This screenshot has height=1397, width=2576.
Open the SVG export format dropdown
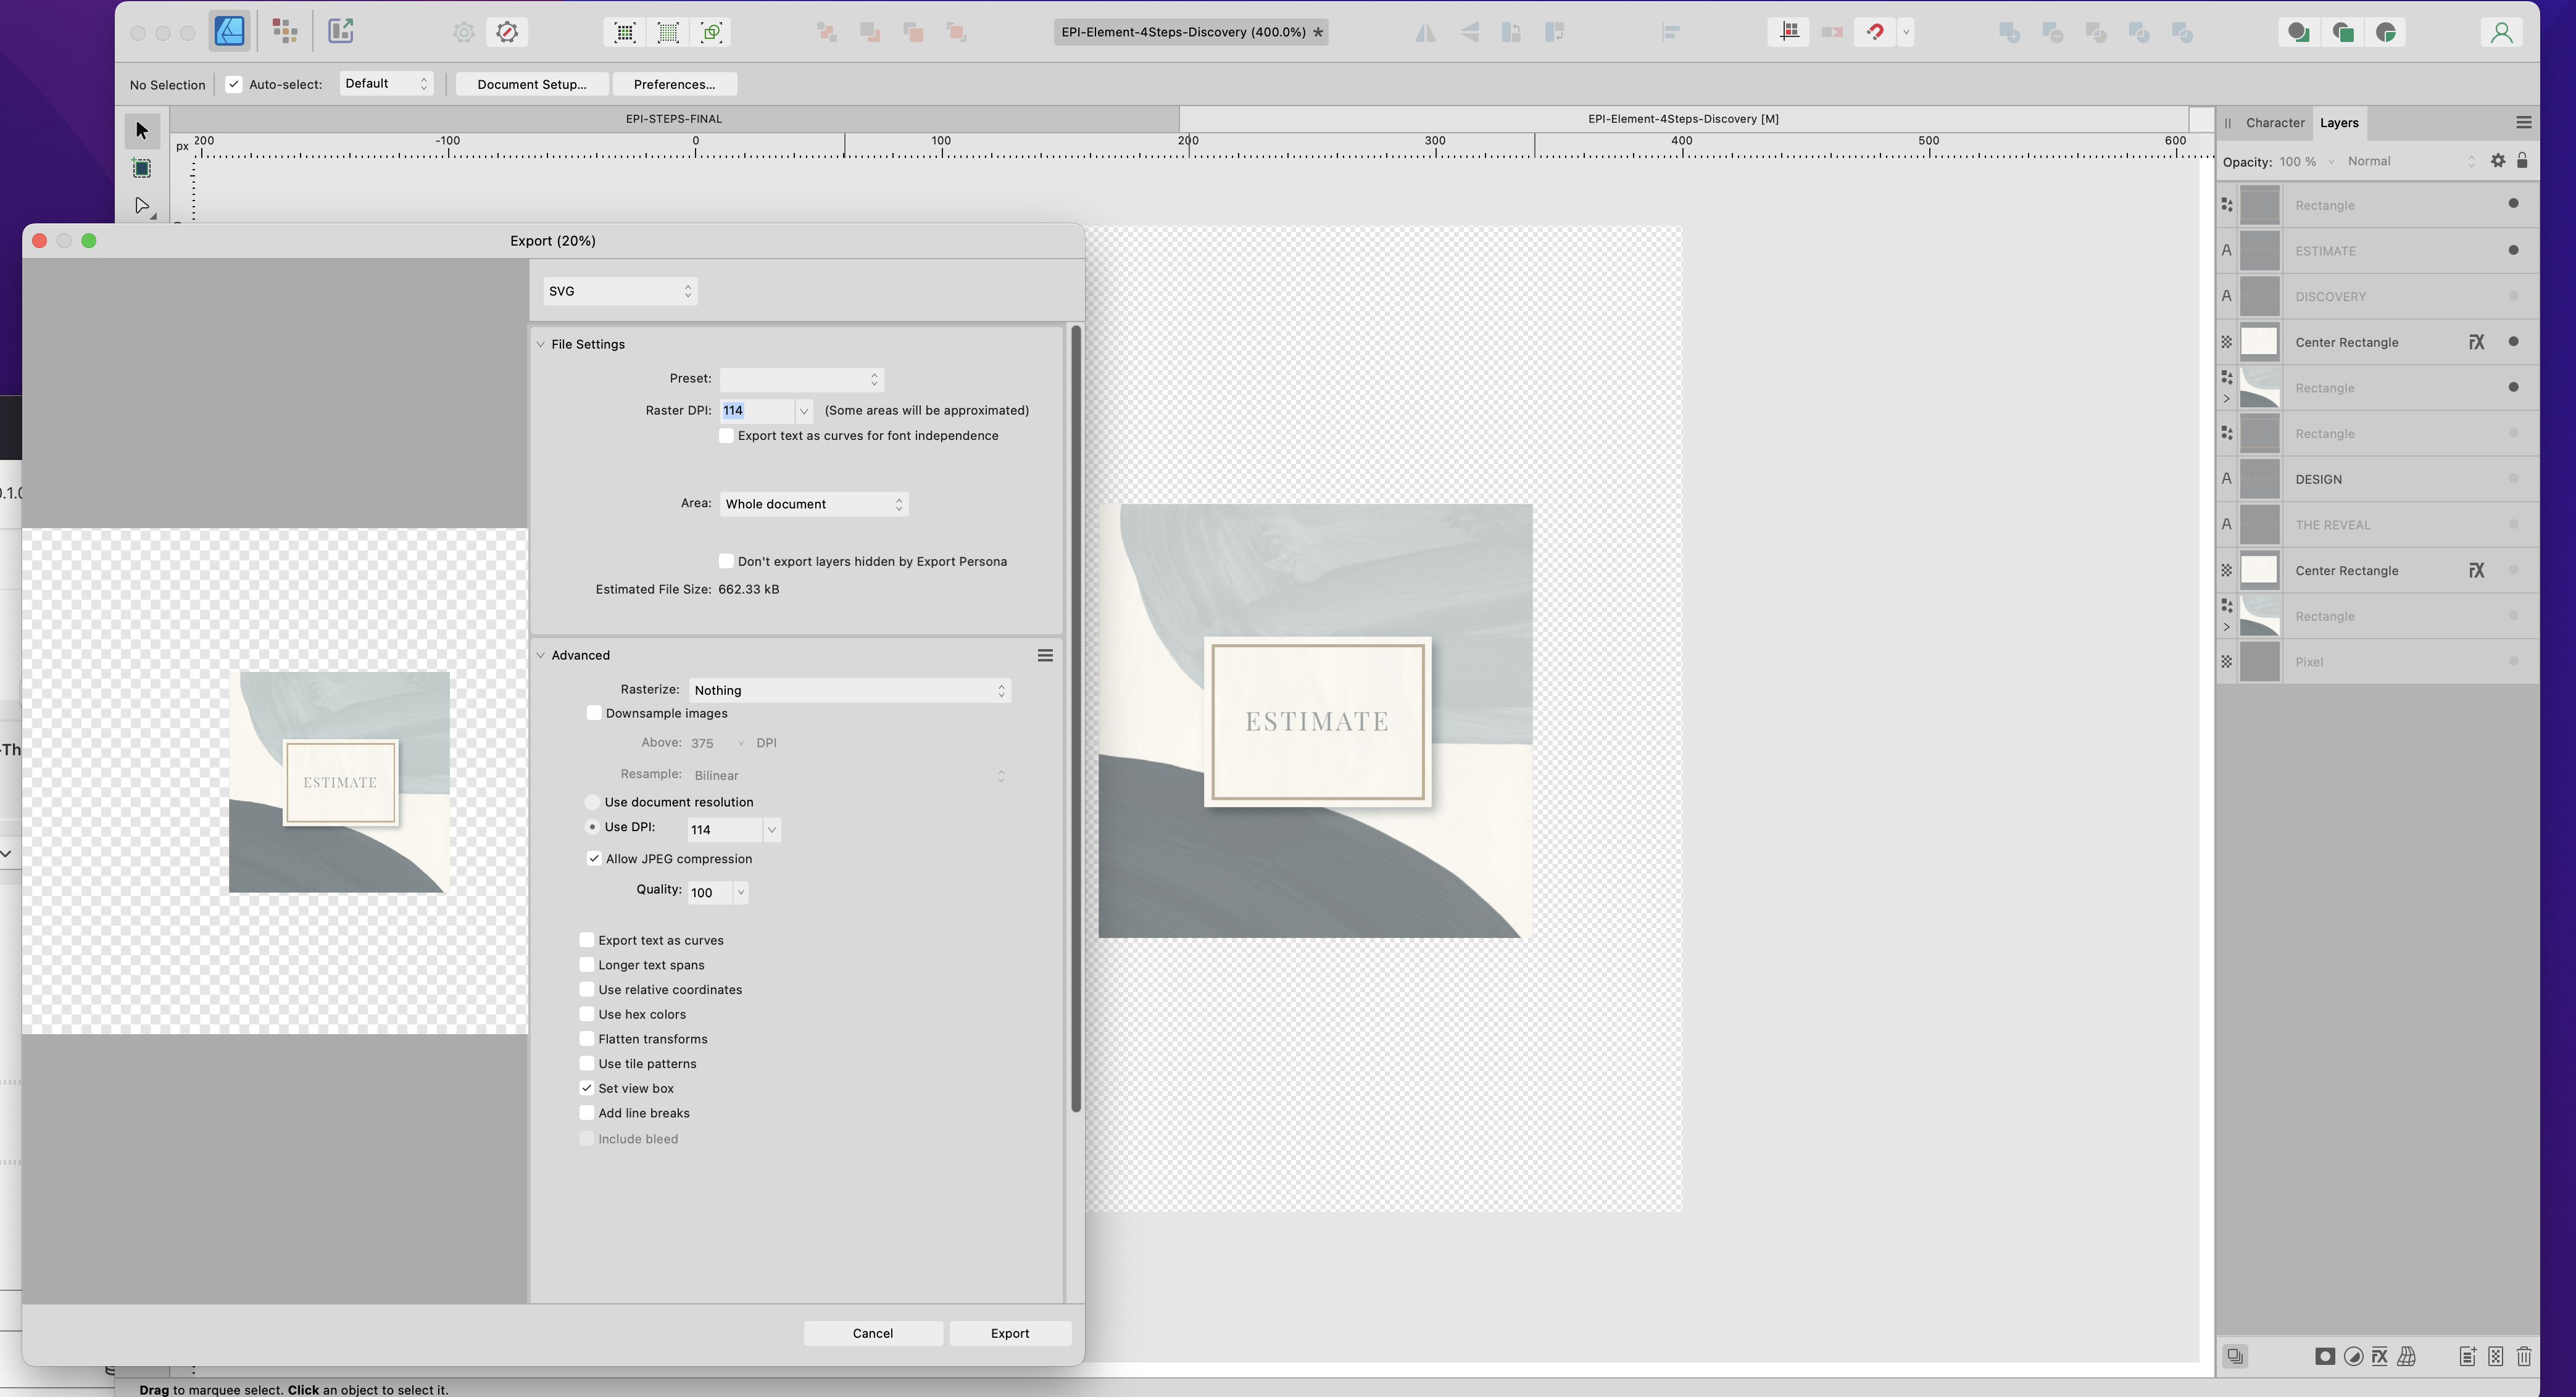(619, 291)
